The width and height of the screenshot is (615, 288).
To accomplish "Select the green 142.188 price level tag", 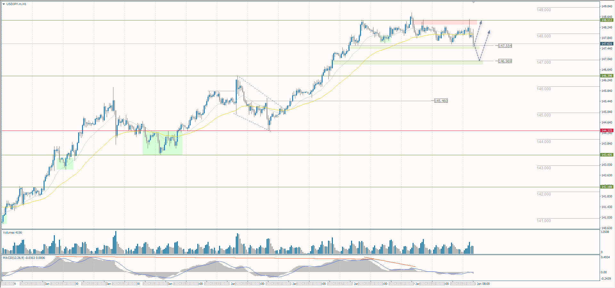I will point(607,187).
